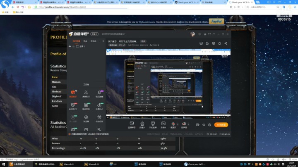298x167 pixels.
Task: Open the Buff tool in the toolbox
Action: [x=99, y=106]
